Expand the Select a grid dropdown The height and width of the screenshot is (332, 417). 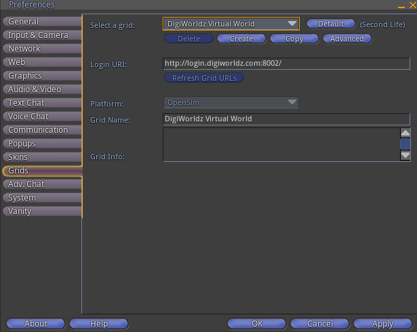pos(231,24)
